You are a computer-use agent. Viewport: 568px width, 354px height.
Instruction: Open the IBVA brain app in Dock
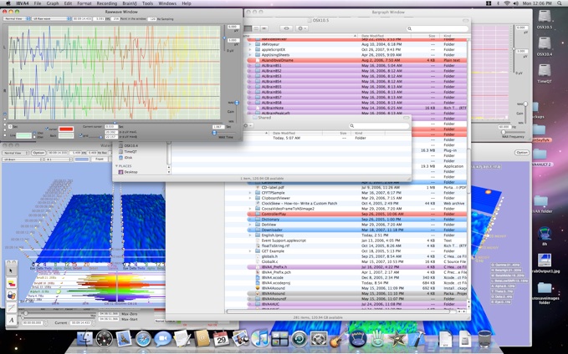357,339
